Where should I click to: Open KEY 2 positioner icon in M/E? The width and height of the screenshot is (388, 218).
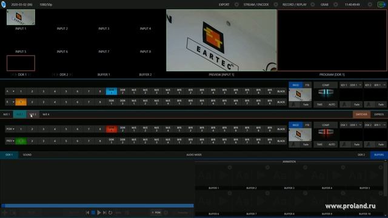coord(369,105)
